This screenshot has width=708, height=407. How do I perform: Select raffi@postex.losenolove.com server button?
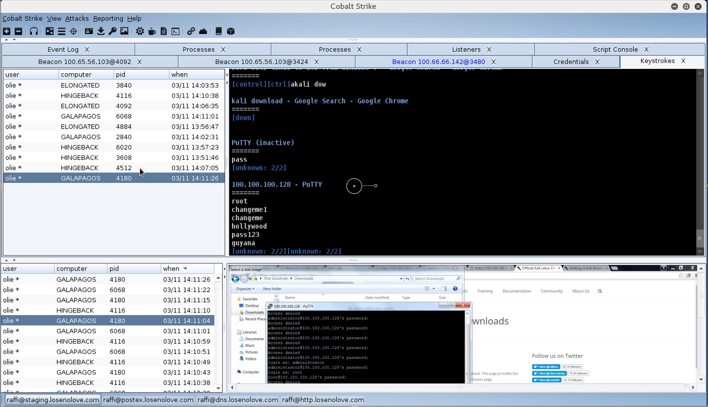click(148, 400)
